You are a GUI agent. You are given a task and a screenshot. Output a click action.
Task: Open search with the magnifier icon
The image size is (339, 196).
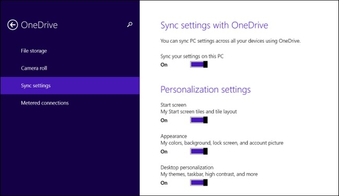click(x=130, y=24)
